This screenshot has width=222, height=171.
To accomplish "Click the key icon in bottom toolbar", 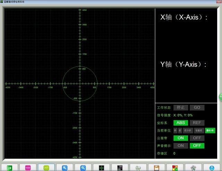I will [x=138, y=168].
